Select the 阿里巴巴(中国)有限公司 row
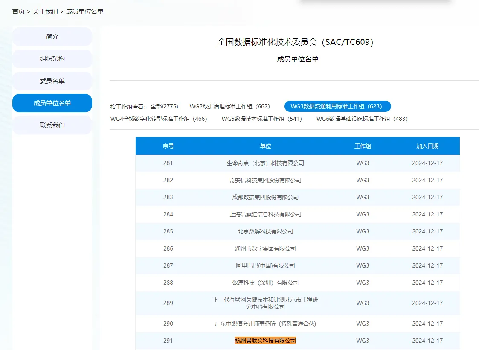This screenshot has width=479, height=350. pyautogui.click(x=265, y=265)
